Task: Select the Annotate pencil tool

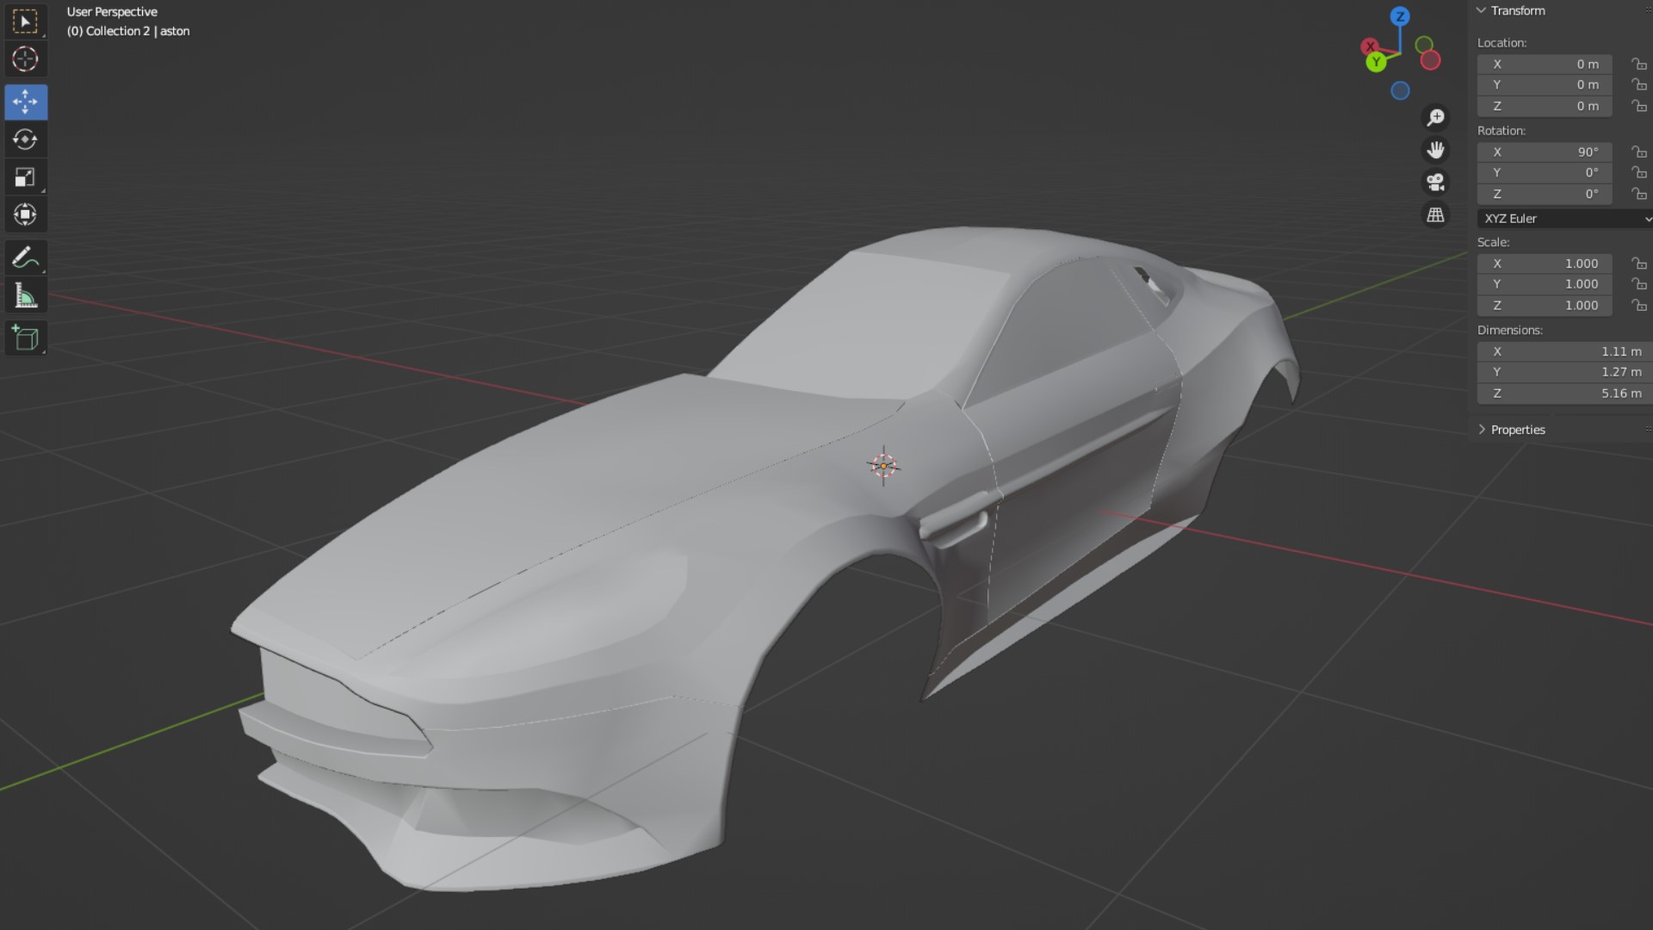Action: (x=25, y=257)
